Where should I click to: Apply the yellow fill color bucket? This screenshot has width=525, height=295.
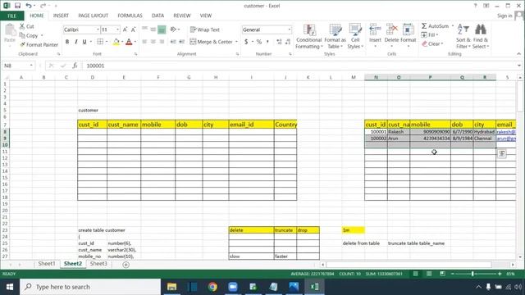pos(116,42)
